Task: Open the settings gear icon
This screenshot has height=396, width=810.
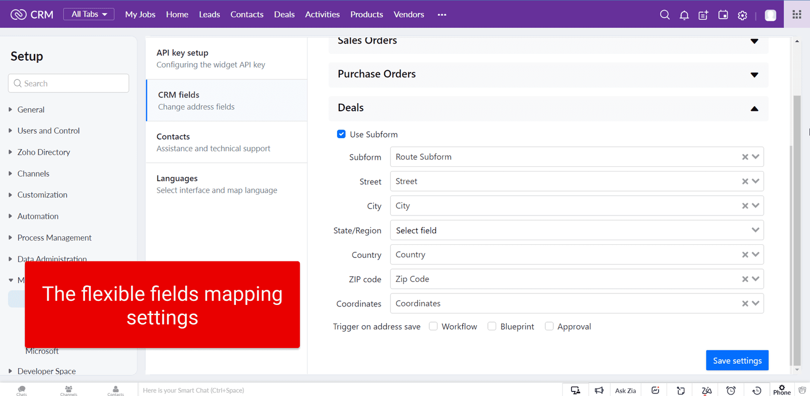Action: point(742,15)
